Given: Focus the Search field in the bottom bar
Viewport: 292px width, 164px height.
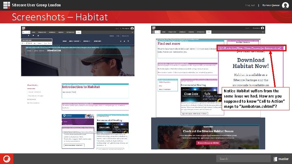Looking at the screenshot, I should point(243,159).
